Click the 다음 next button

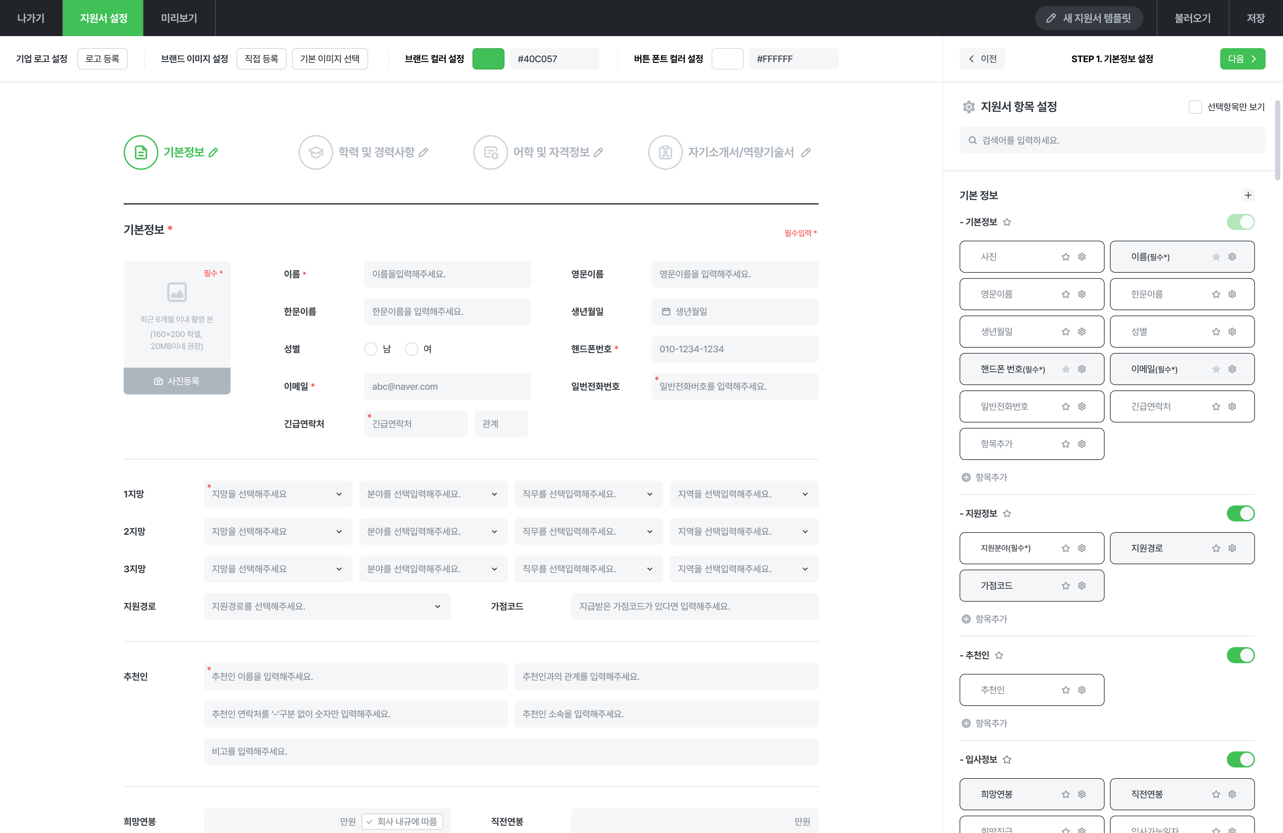[1242, 59]
